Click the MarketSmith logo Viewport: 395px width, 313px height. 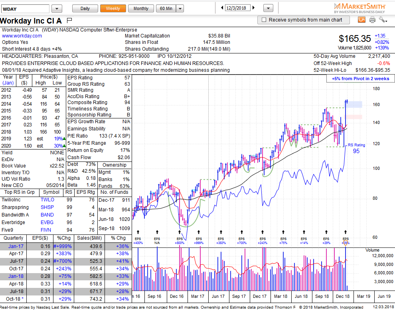tap(359, 8)
